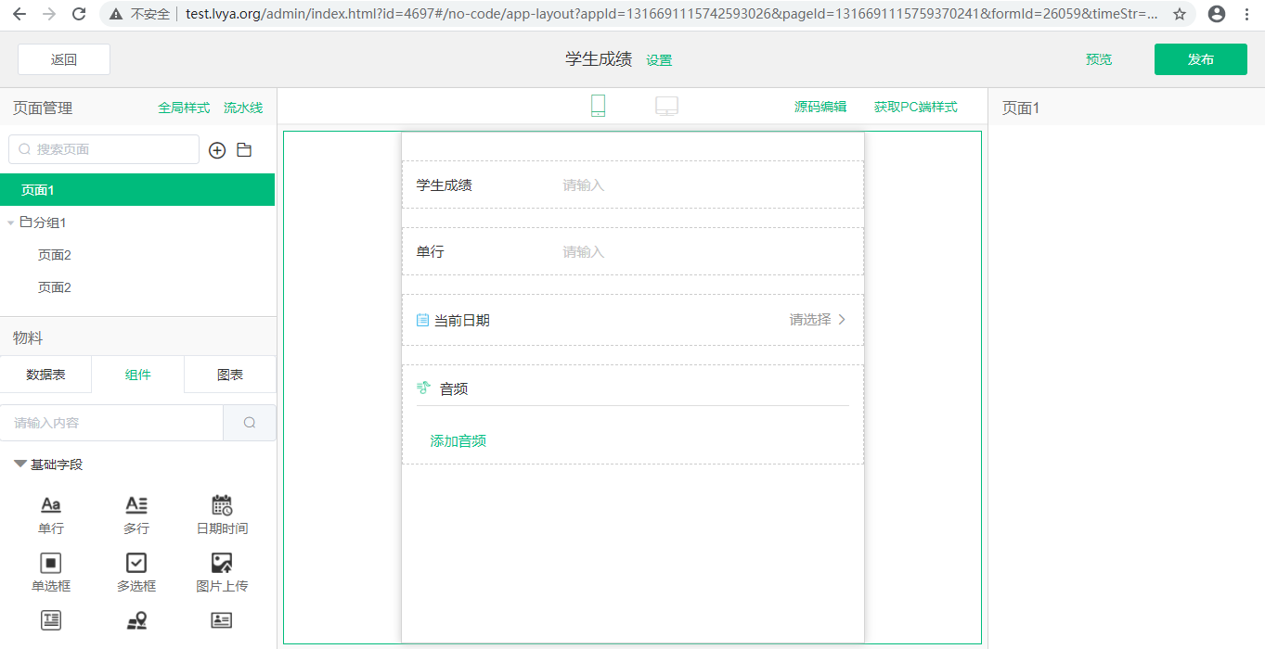Bookmark this page with star icon
1265x649 pixels.
click(x=1180, y=14)
